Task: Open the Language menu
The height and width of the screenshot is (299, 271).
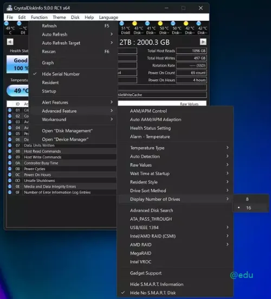Action: (x=108, y=17)
